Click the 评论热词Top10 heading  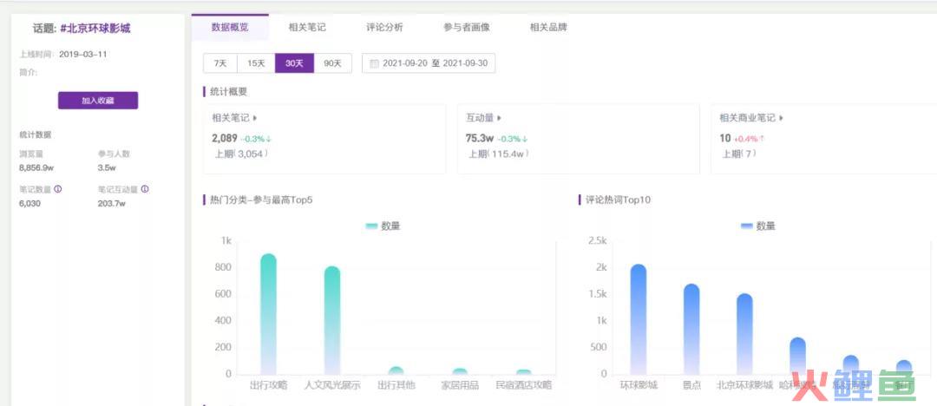point(619,200)
